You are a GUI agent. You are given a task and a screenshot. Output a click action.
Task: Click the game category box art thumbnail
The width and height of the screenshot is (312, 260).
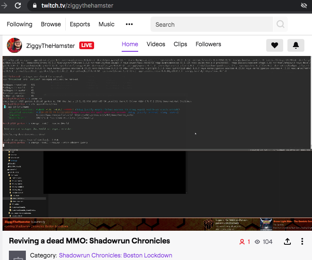(x=17, y=255)
